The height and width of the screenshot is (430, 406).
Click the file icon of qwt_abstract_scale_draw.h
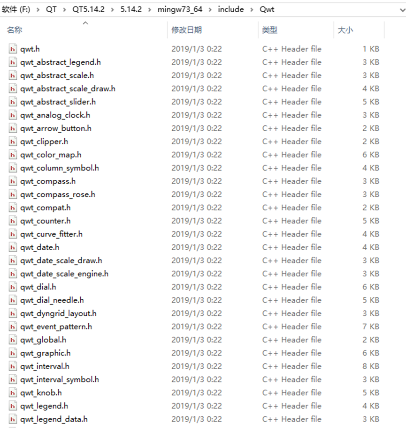[12, 89]
